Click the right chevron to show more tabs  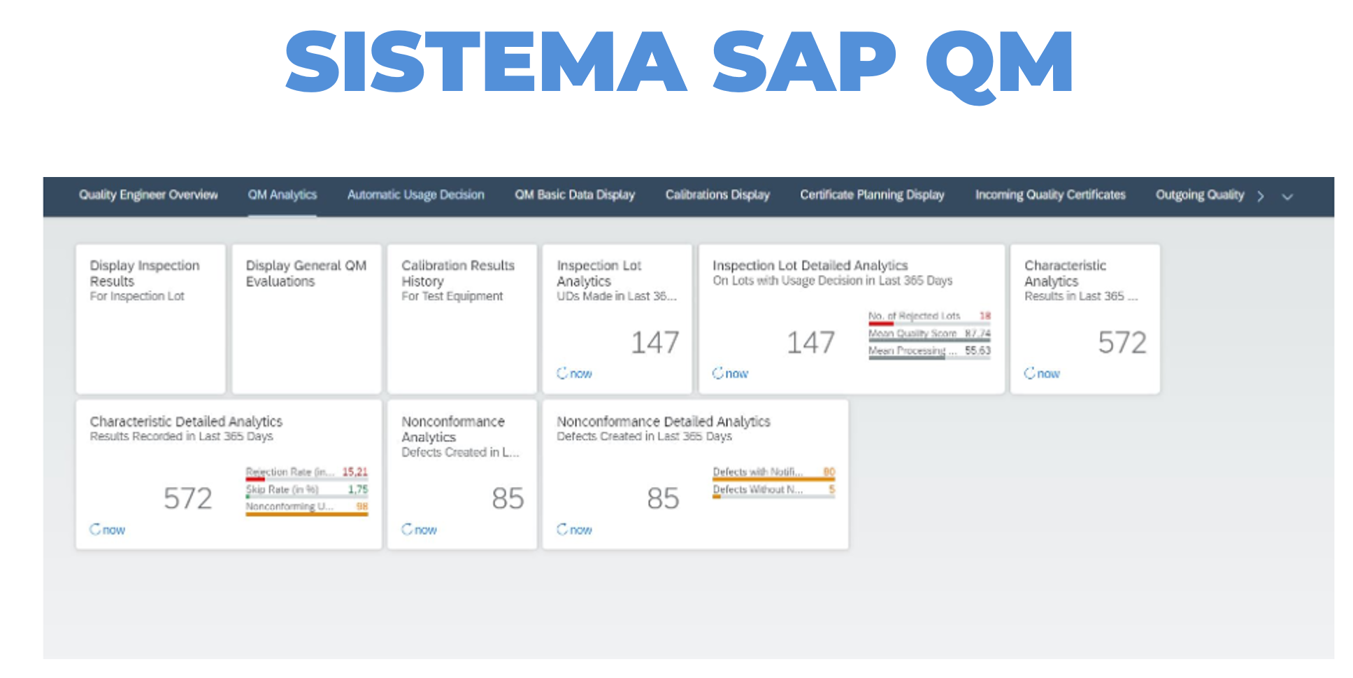tap(1261, 197)
